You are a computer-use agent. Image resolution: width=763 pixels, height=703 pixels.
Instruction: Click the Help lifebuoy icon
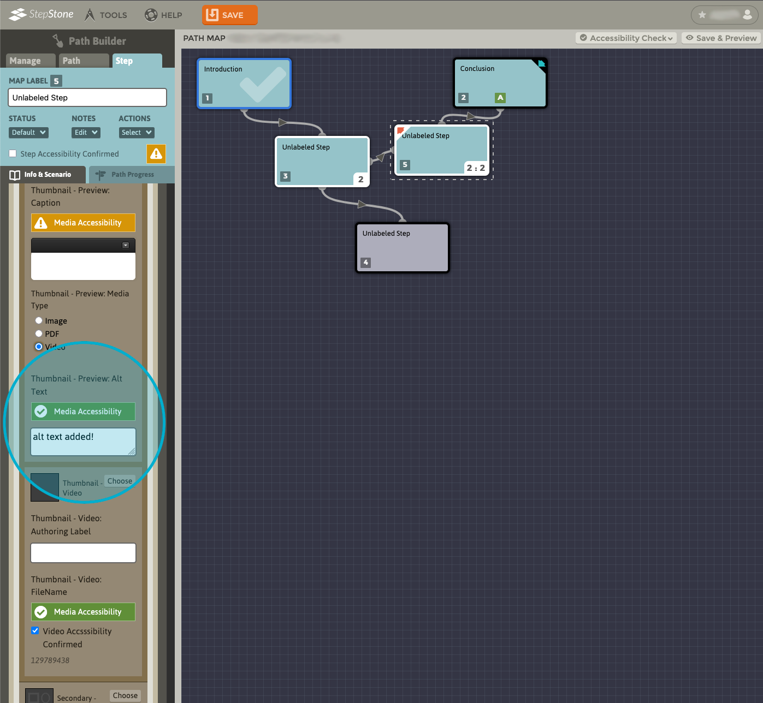[x=151, y=15]
